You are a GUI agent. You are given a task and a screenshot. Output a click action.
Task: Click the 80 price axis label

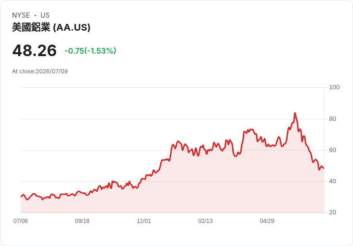point(332,118)
